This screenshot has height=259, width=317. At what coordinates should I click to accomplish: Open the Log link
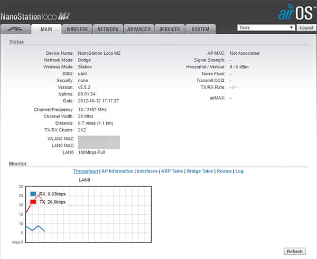239,171
